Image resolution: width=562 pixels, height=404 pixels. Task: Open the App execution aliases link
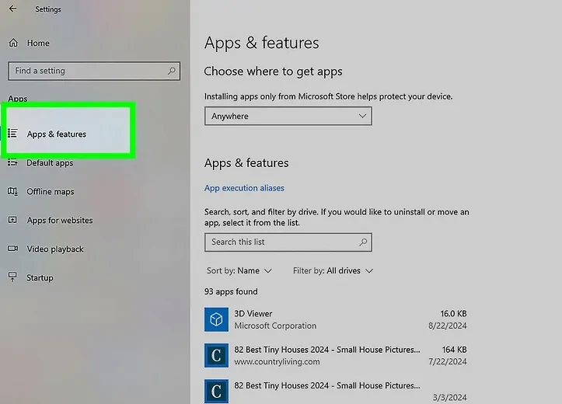[244, 188]
